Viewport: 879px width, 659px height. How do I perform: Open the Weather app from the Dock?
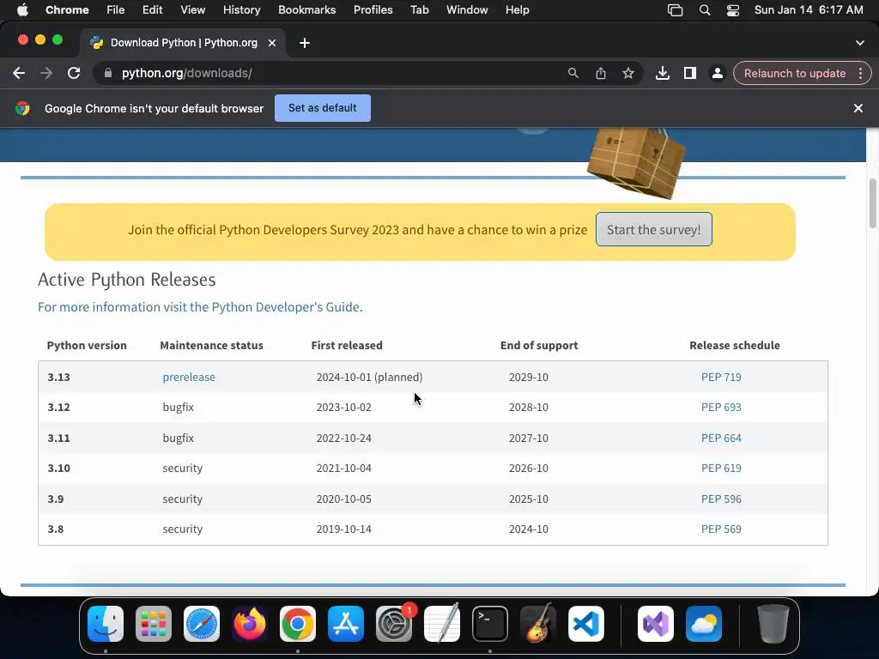(704, 624)
